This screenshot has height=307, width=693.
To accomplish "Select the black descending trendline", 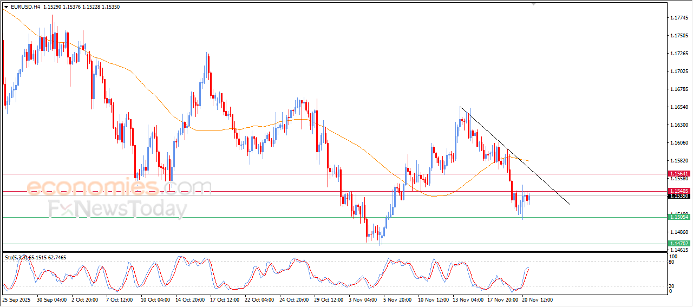I will [x=514, y=155].
